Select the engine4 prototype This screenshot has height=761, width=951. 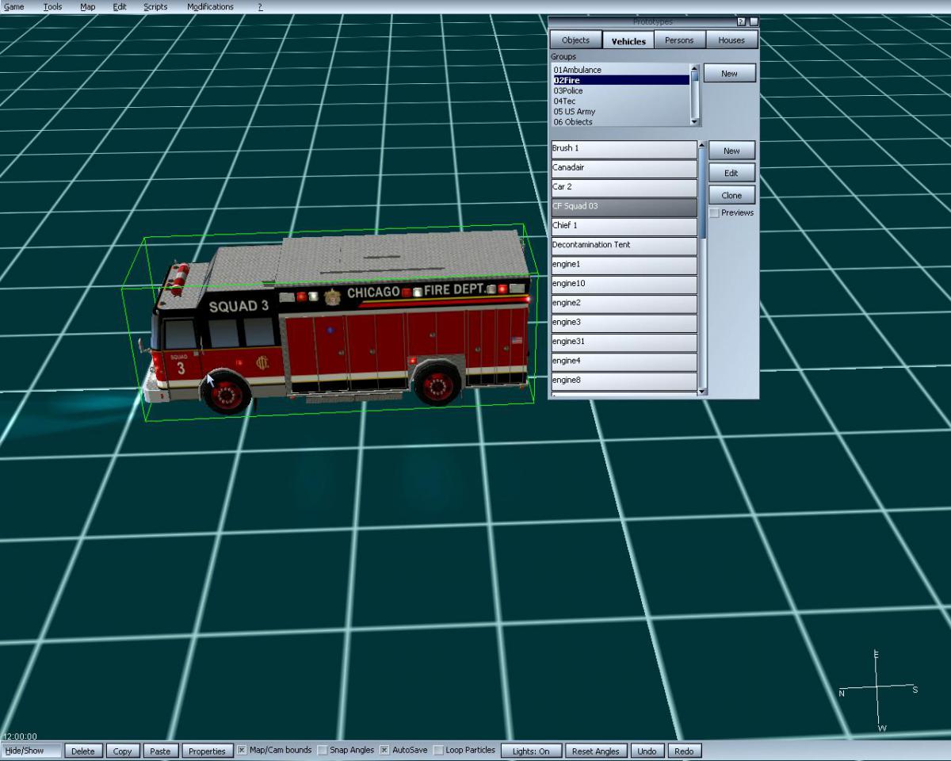[x=624, y=362]
